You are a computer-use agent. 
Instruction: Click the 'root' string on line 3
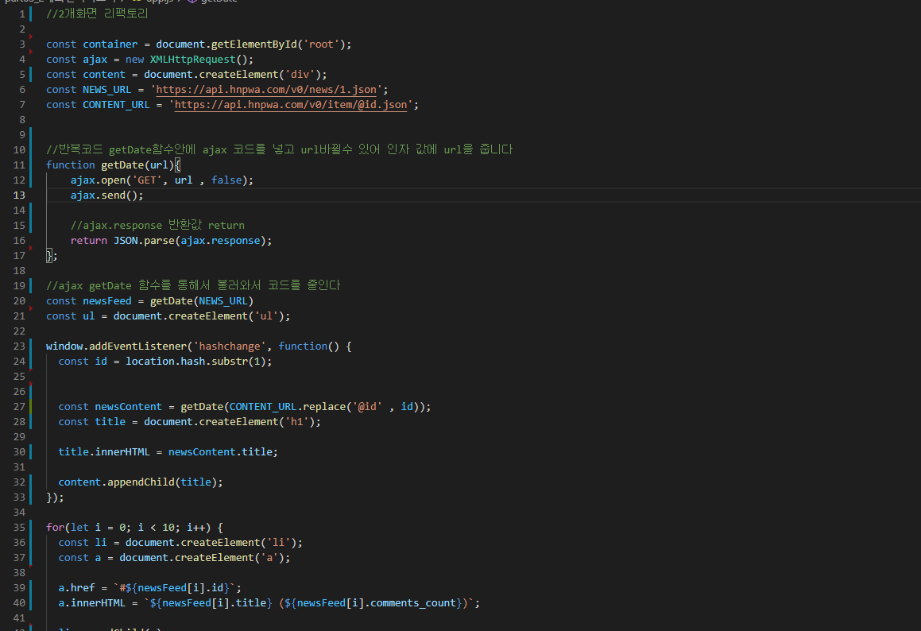pos(321,45)
